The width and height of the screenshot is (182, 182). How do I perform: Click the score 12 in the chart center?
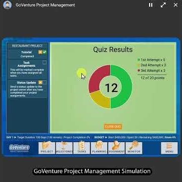click(111, 88)
